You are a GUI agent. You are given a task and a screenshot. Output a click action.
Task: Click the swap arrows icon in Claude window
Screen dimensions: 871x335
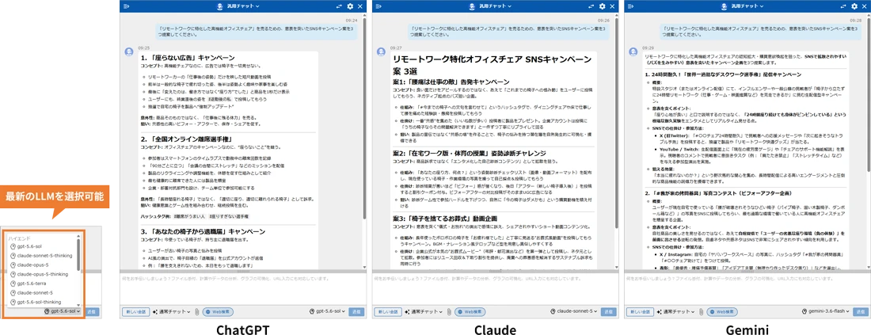coord(591,6)
